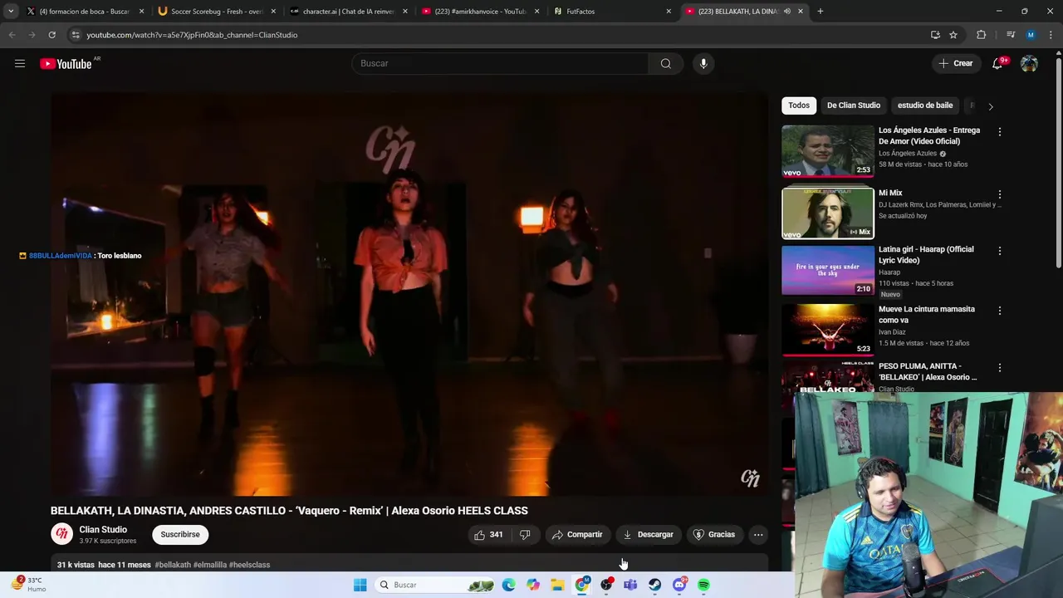
Task: Switch to Soccer Scorebug tab
Action: 216,11
